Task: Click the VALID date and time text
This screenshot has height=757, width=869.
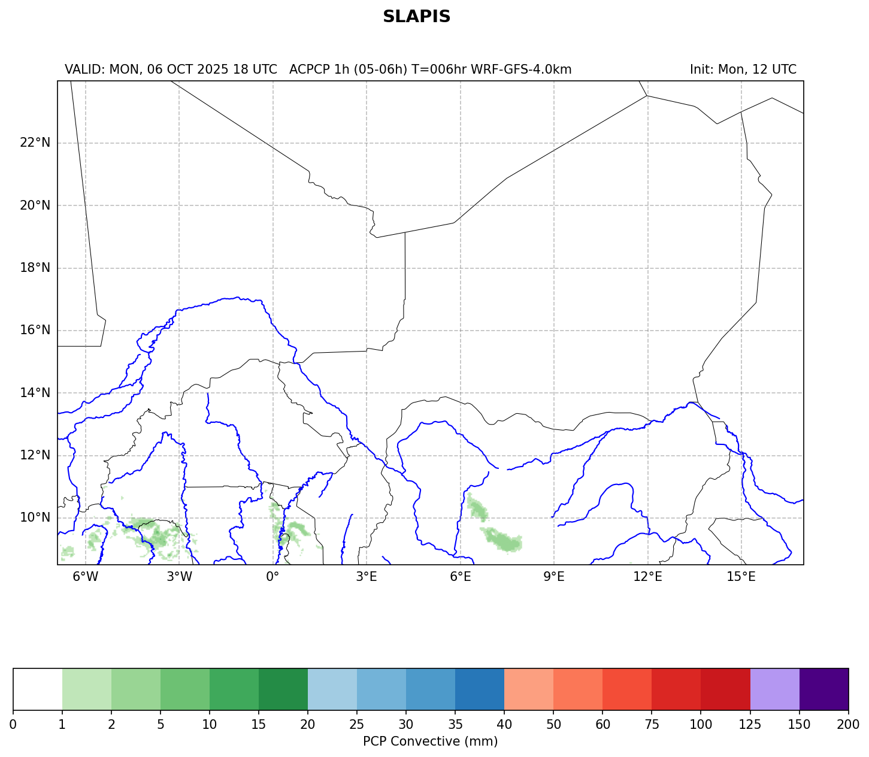Action: (x=171, y=69)
